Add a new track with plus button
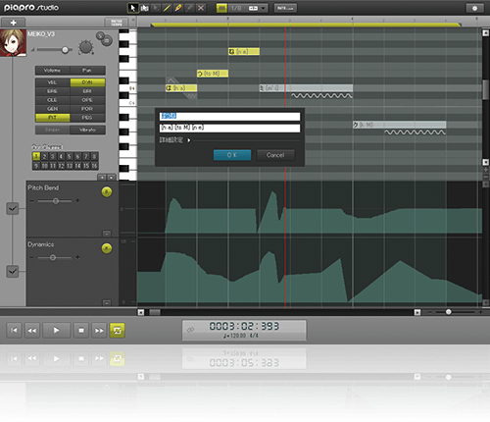 tap(13, 23)
